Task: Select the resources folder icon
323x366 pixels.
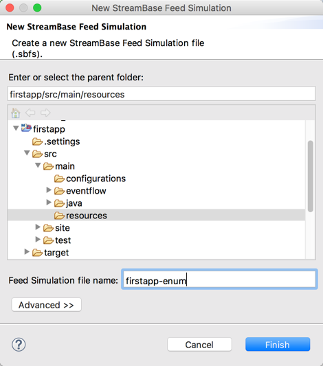Action: (59, 216)
